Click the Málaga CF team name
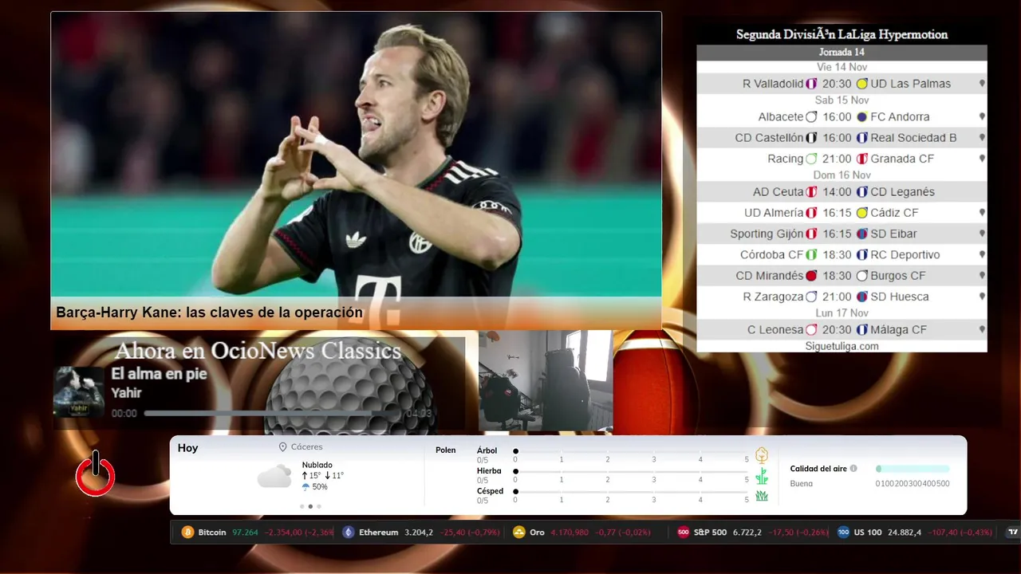The image size is (1021, 574). click(898, 329)
